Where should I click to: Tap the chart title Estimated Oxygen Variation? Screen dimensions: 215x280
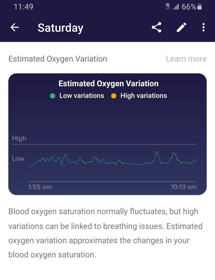(108, 84)
